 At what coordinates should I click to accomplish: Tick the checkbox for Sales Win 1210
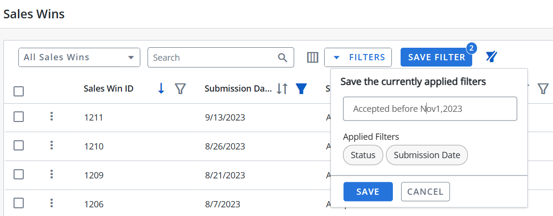click(x=19, y=146)
